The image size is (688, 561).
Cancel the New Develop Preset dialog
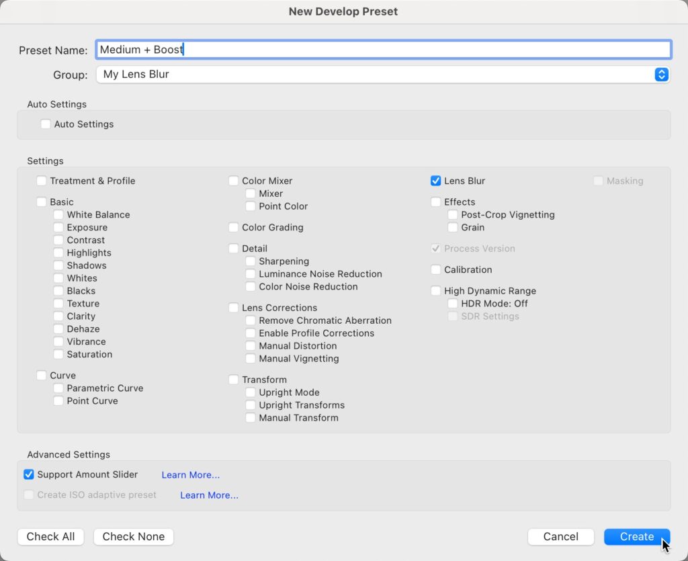click(x=561, y=536)
